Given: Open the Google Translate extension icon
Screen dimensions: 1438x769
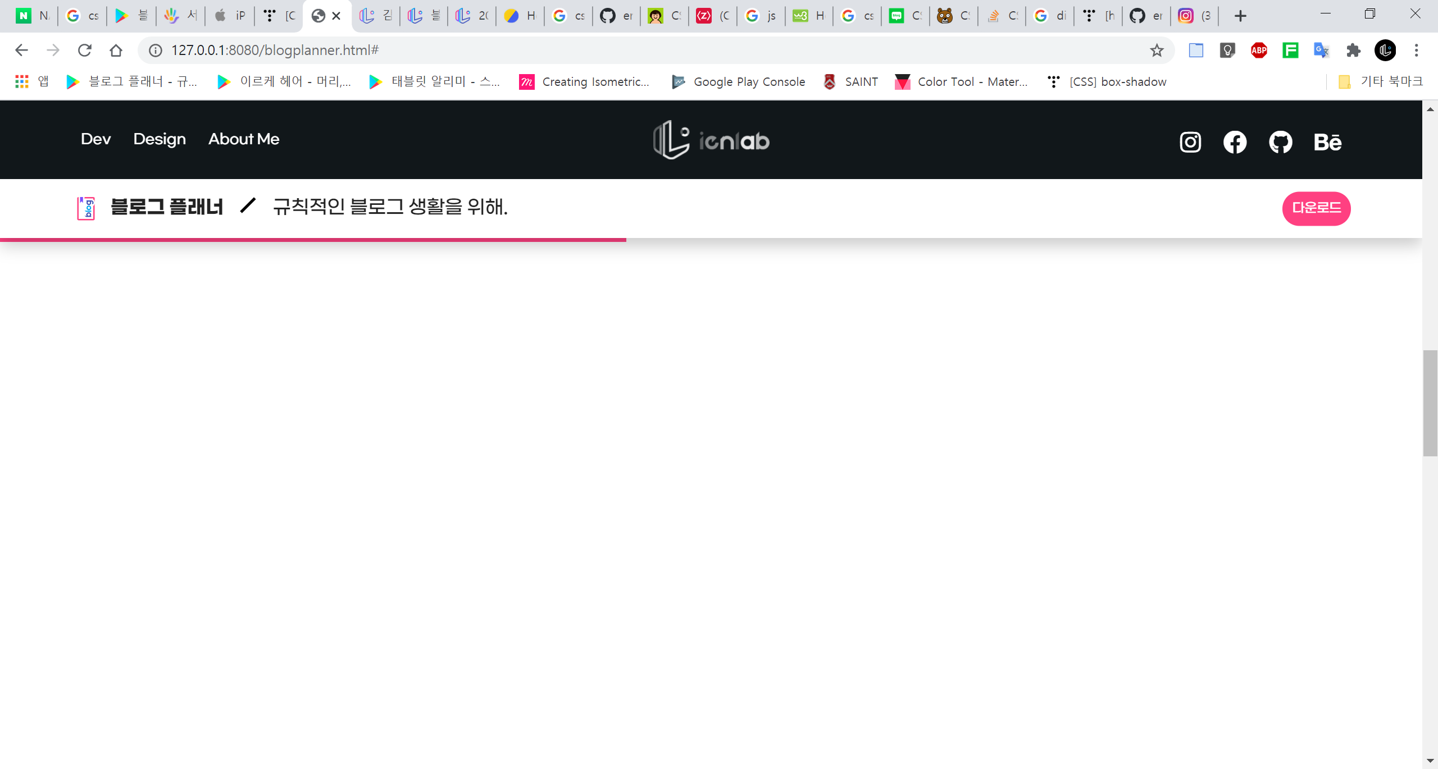Looking at the screenshot, I should [x=1321, y=51].
